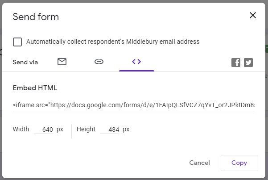The height and width of the screenshot is (180, 268).
Task: Switch to the link share icon
Action: pos(99,62)
